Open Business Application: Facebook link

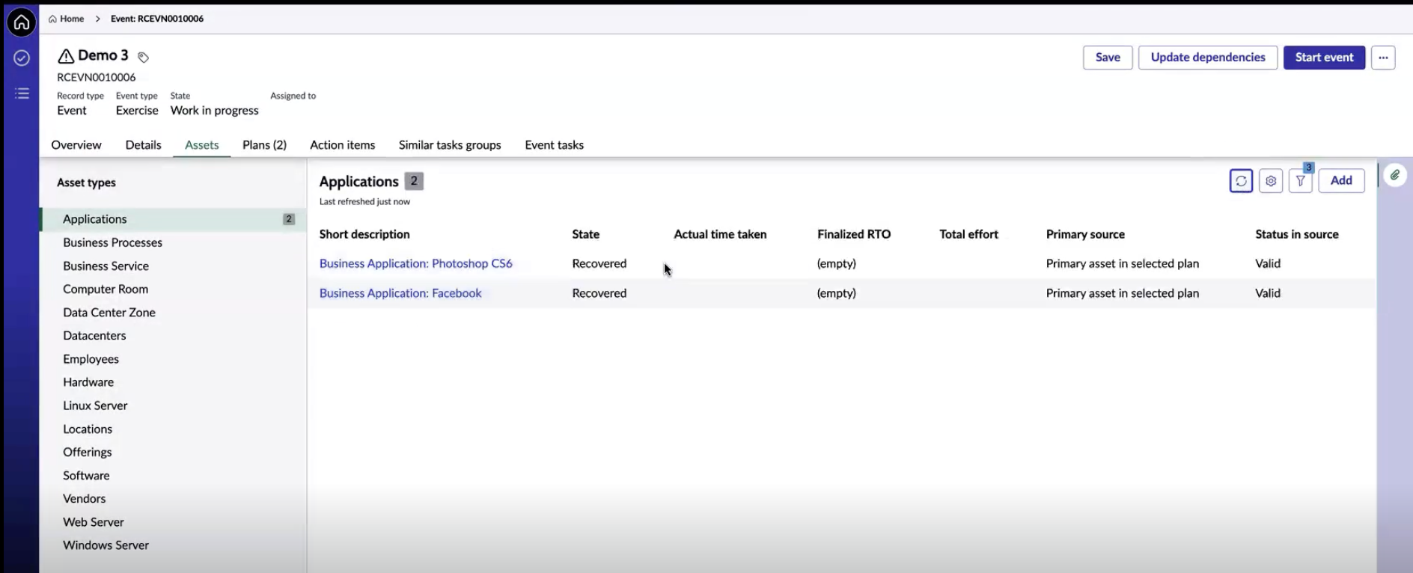point(400,293)
